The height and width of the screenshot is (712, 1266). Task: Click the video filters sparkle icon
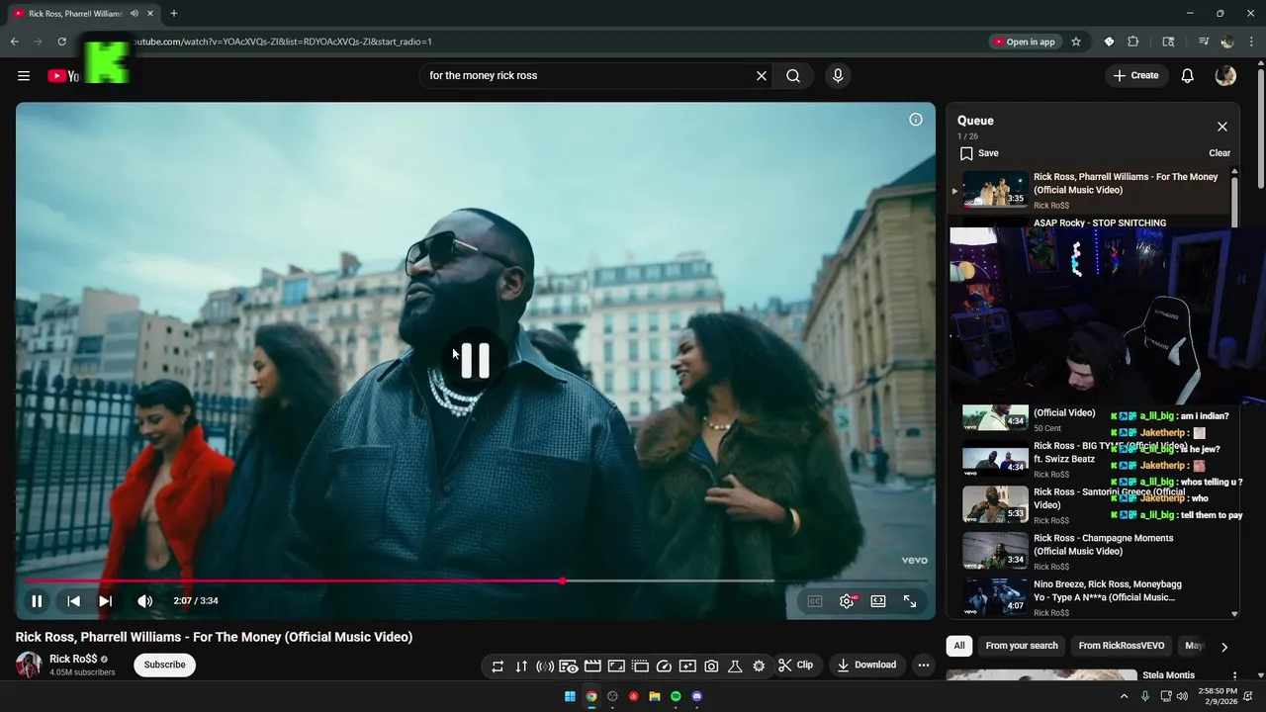[687, 667]
